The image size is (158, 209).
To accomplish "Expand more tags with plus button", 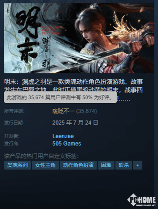I will click(x=138, y=165).
